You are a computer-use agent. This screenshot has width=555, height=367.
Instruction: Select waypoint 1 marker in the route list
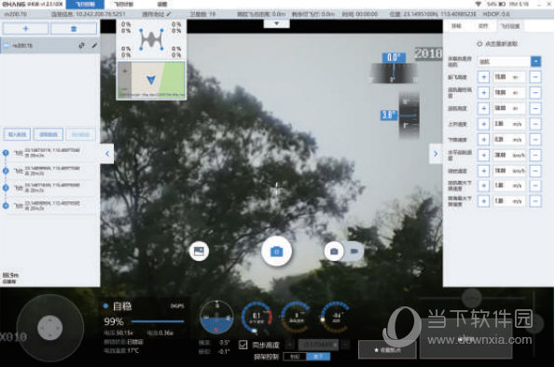pos(6,153)
